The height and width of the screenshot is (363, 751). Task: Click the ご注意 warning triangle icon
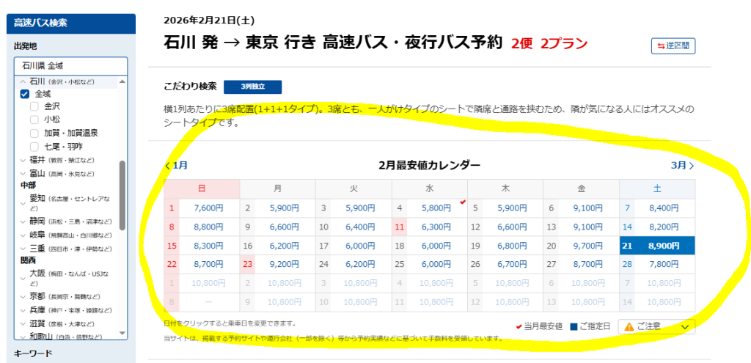[629, 326]
